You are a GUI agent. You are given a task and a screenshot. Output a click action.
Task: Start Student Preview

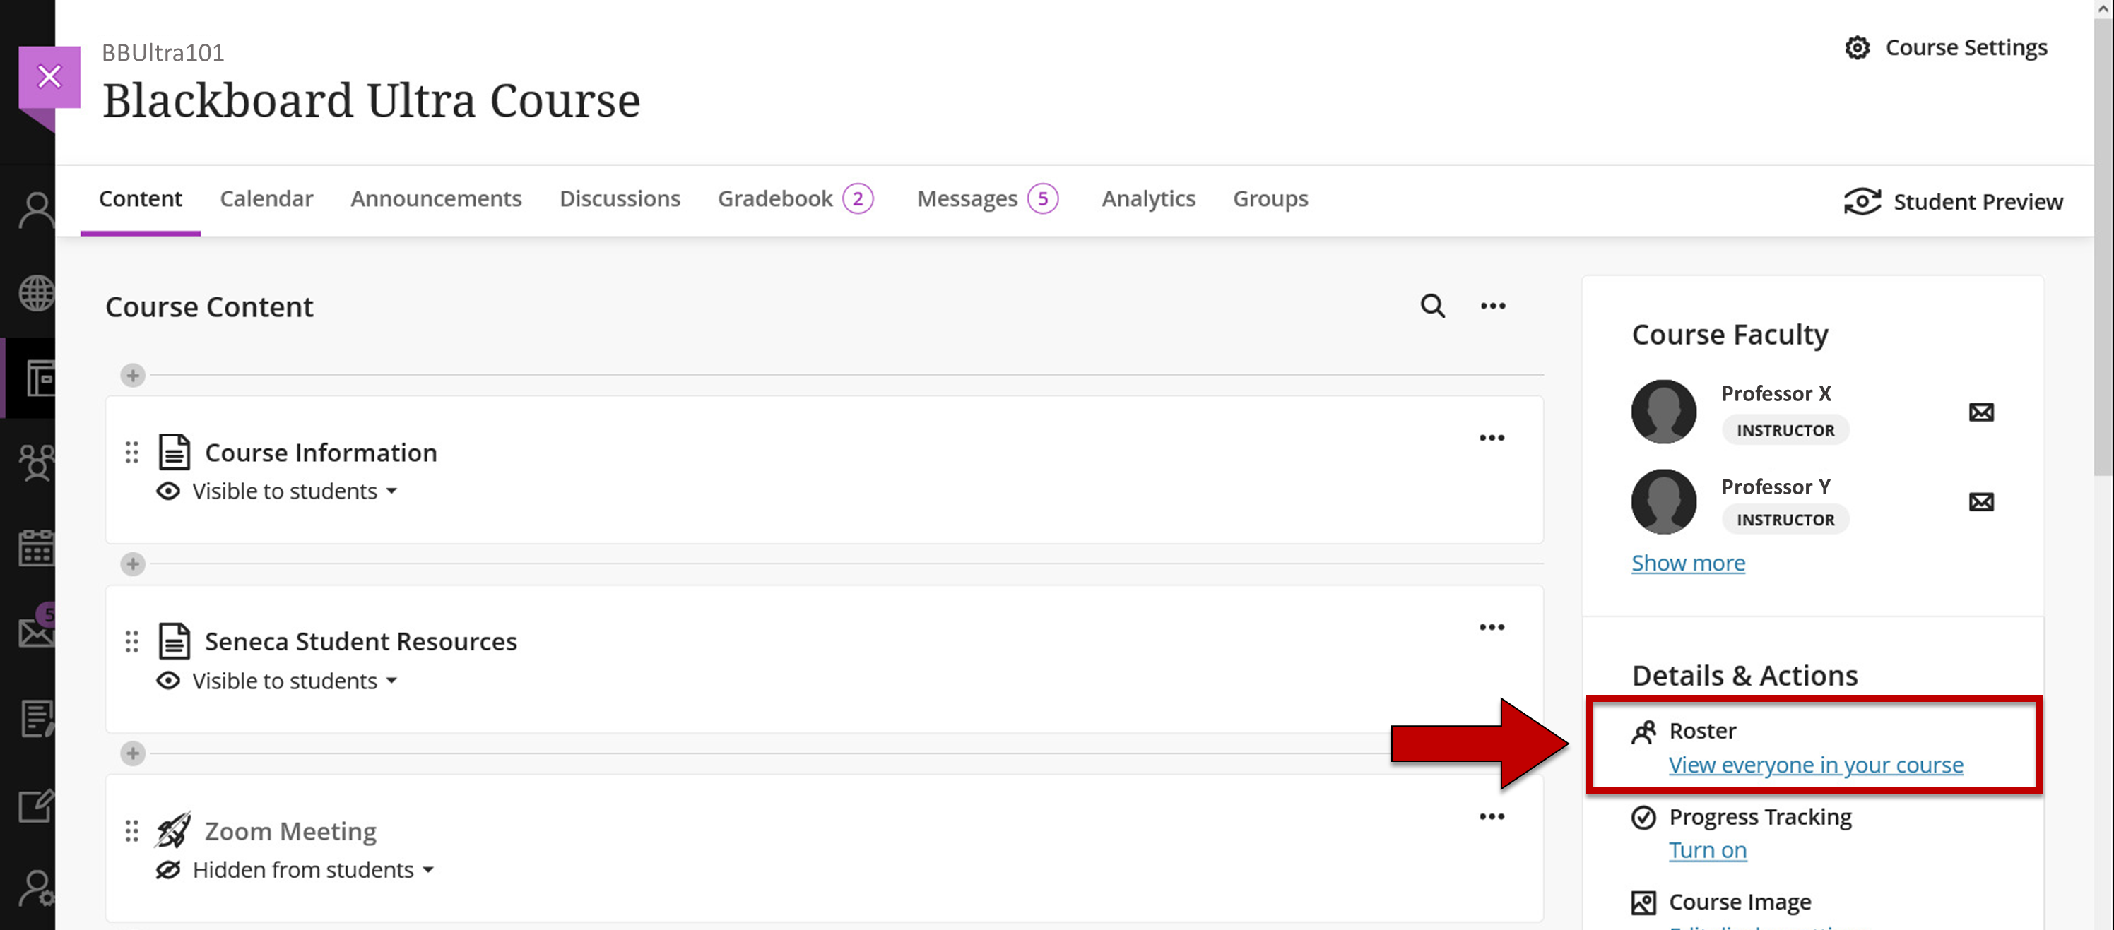(1953, 202)
